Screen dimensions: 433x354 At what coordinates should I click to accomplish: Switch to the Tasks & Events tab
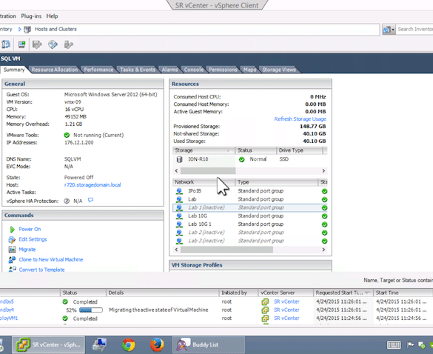pos(138,70)
